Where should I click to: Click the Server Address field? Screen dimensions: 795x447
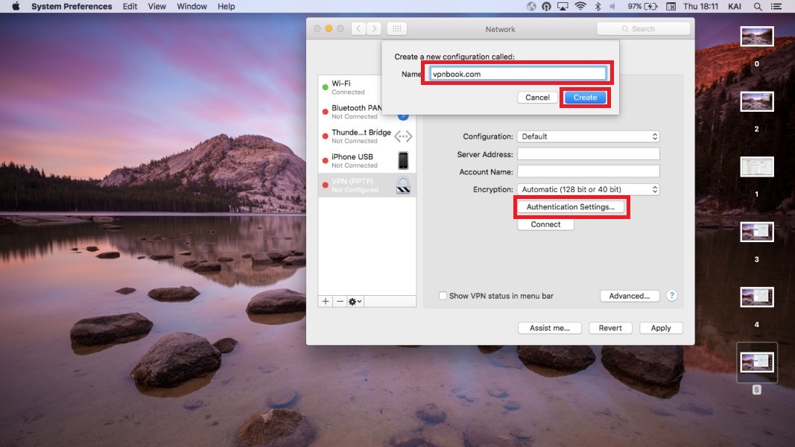click(x=589, y=154)
